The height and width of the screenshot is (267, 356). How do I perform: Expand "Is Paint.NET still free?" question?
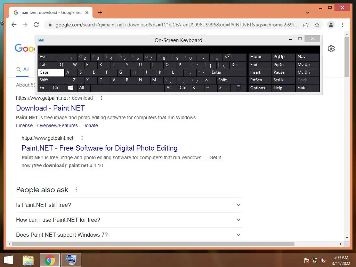pyautogui.click(x=129, y=205)
